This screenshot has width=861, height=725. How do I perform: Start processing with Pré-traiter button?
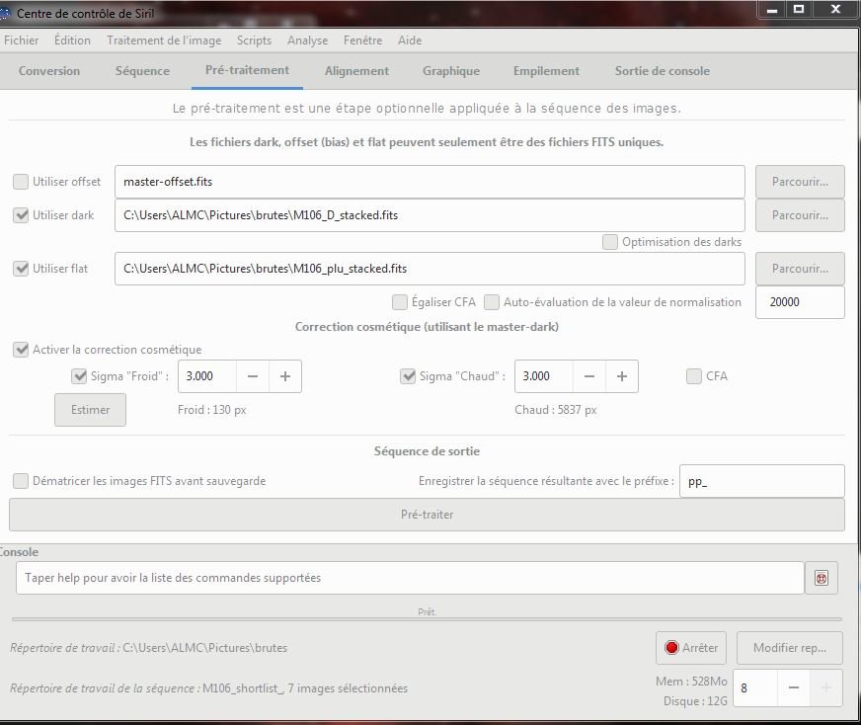(427, 515)
